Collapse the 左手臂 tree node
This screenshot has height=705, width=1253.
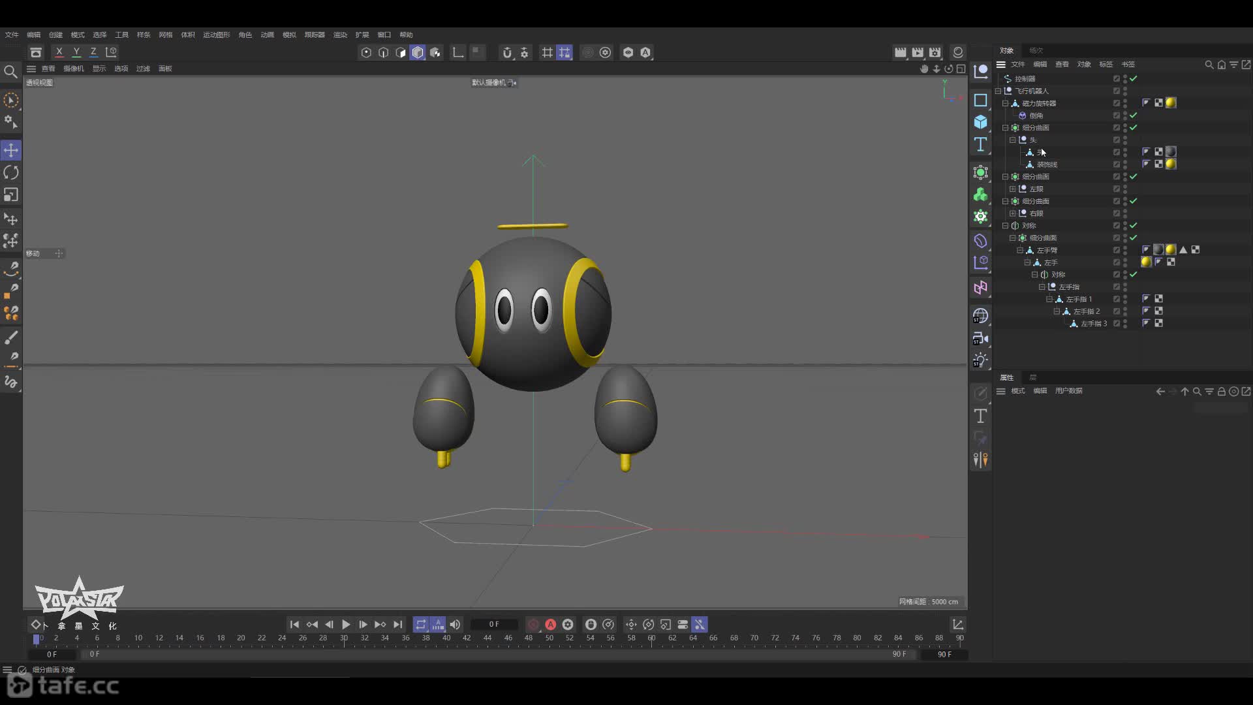click(1019, 250)
